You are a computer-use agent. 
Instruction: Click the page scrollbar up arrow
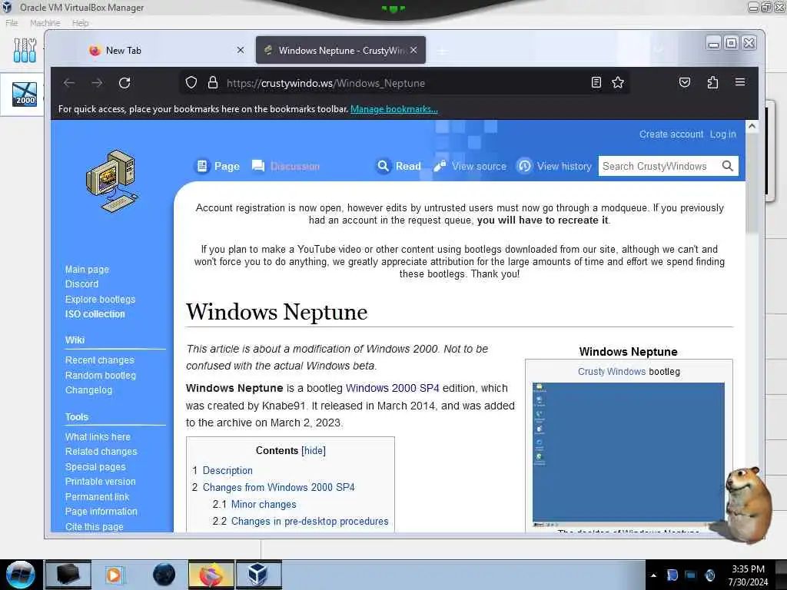tap(752, 127)
